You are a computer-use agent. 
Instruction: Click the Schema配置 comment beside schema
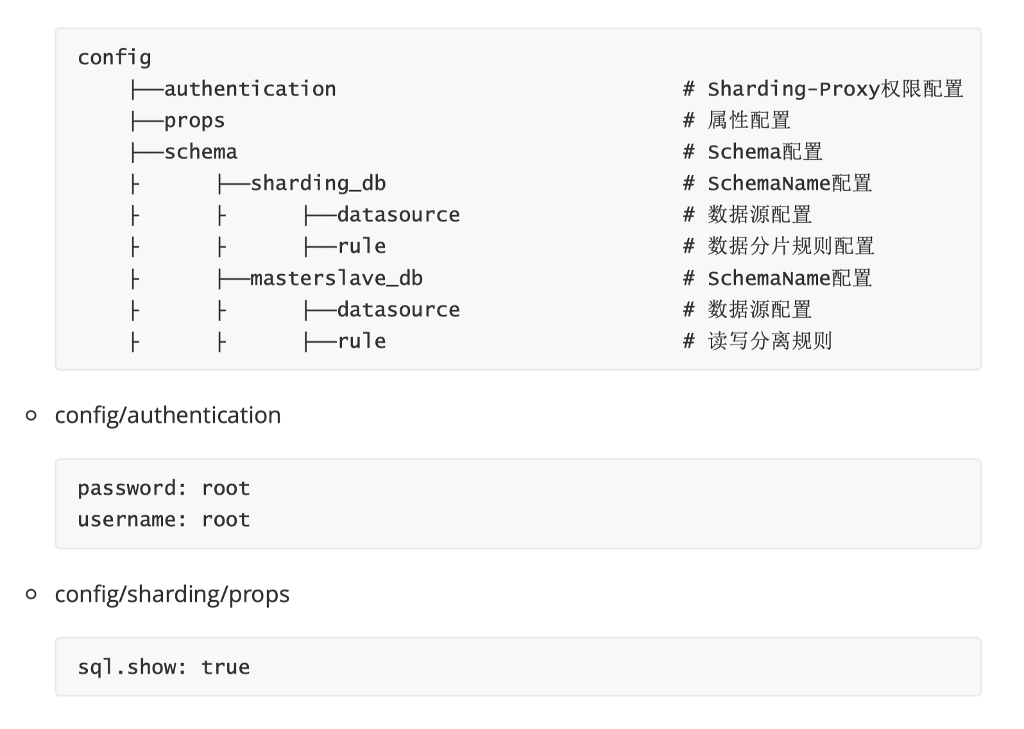click(765, 152)
